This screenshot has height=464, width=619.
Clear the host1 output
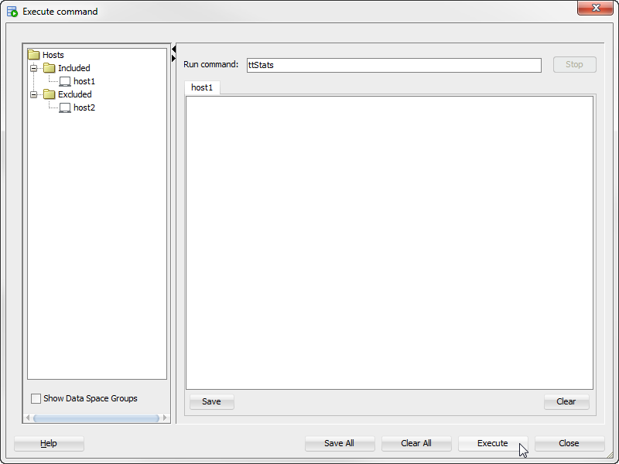coord(566,401)
